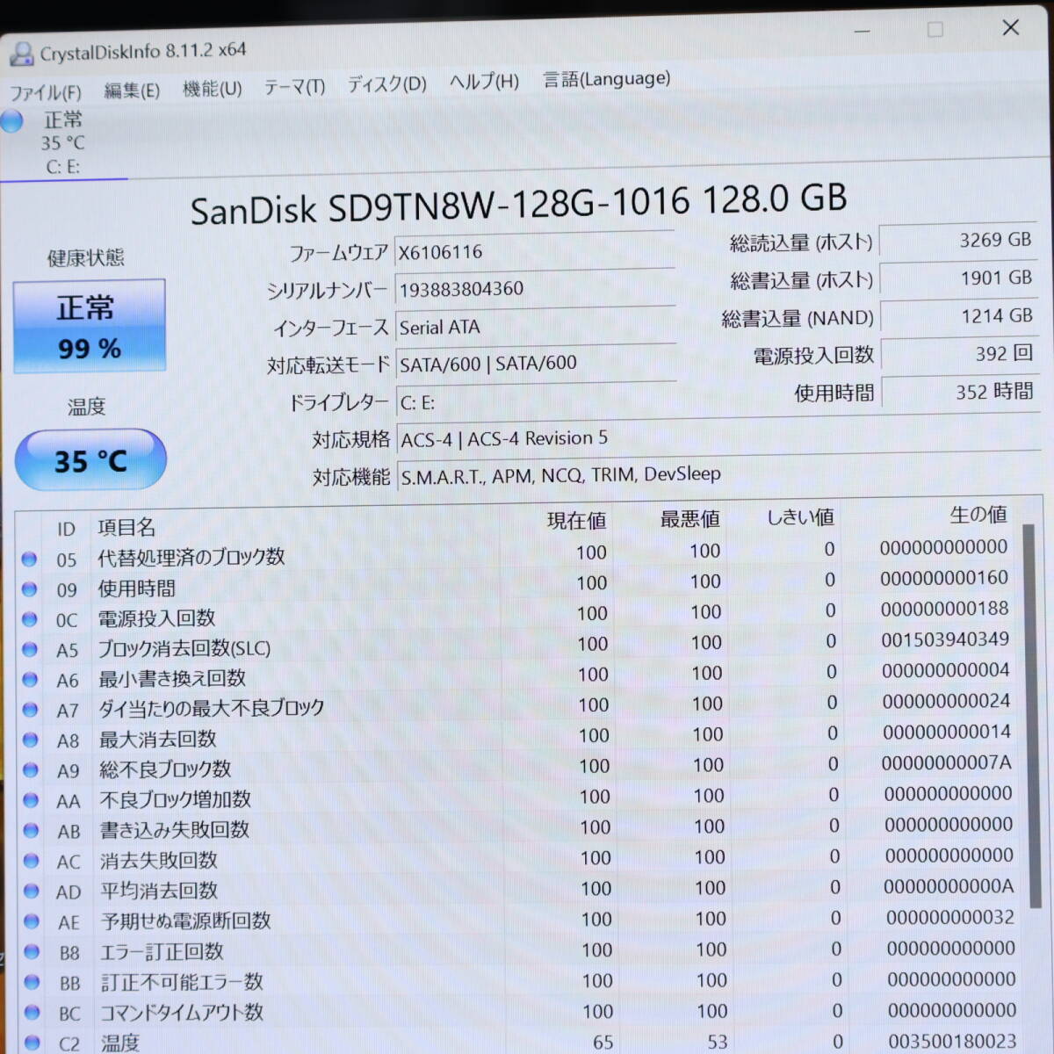Click the SMART list vertical scrollbar
The height and width of the screenshot is (1054, 1054).
point(1030,716)
